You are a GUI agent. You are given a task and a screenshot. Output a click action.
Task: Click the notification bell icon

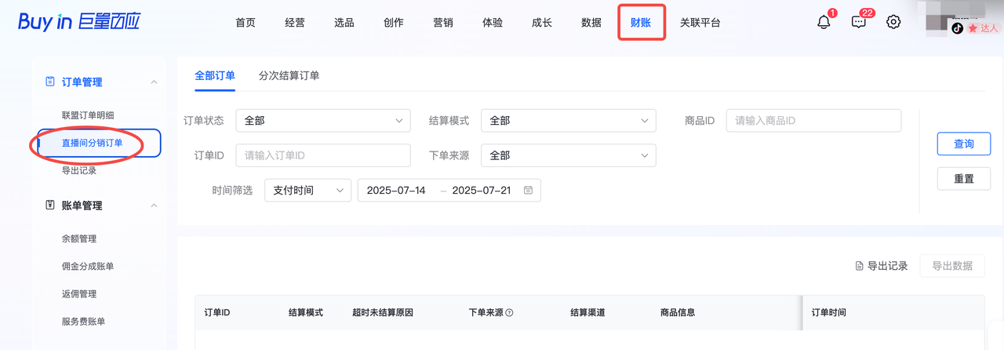(824, 23)
